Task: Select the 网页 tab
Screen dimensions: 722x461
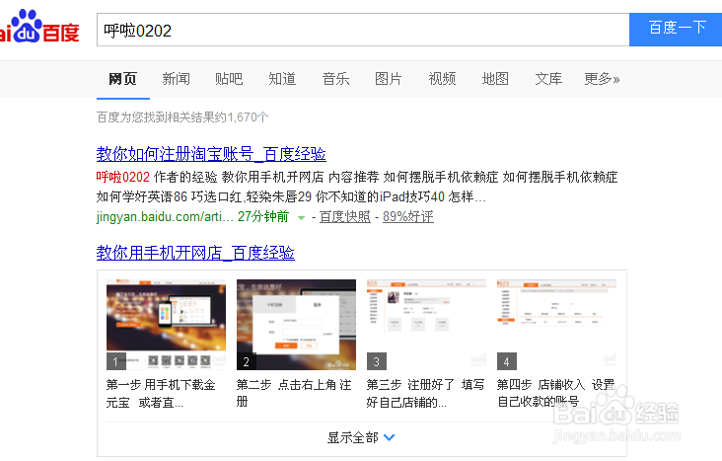Action: click(123, 79)
